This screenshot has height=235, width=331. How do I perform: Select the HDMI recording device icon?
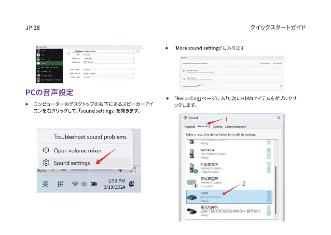tap(192, 196)
